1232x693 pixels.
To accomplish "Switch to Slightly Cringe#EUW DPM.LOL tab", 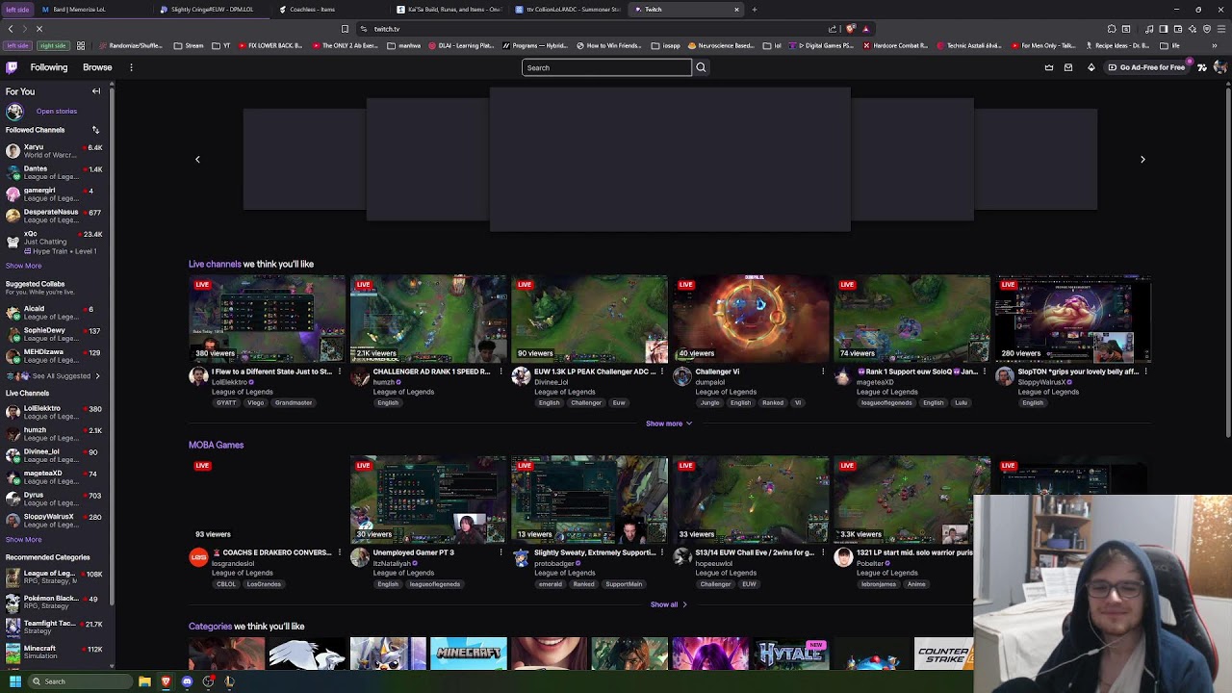I will tap(212, 10).
